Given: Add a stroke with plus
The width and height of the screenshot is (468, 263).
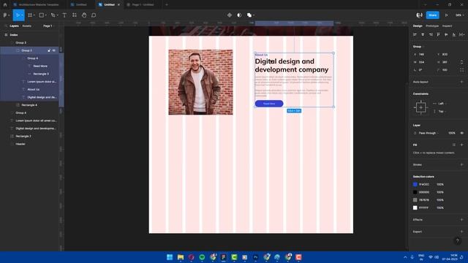Looking at the screenshot, I should (x=461, y=164).
